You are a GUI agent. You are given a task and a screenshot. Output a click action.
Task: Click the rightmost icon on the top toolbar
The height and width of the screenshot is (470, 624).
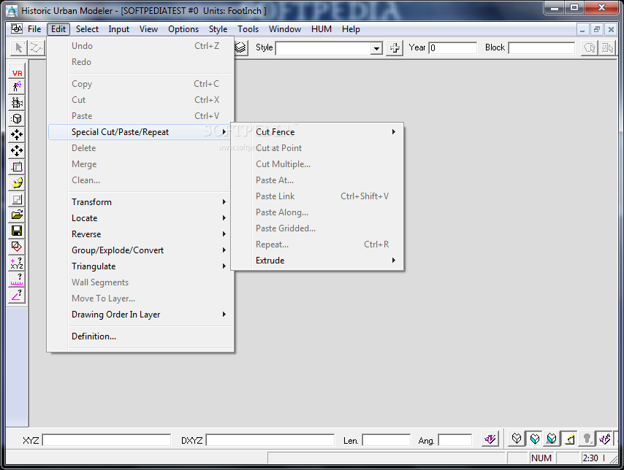coord(607,47)
